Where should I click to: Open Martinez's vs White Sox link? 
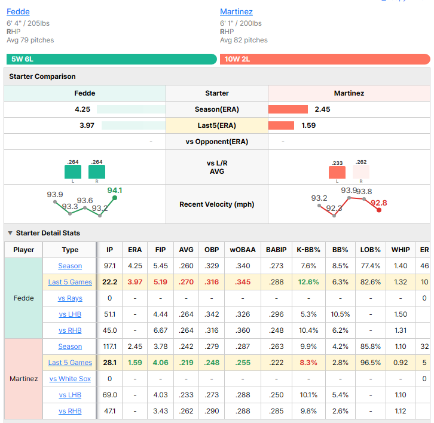coord(70,379)
